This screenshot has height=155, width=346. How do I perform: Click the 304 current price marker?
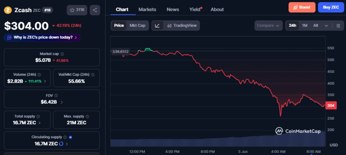pos(331,106)
